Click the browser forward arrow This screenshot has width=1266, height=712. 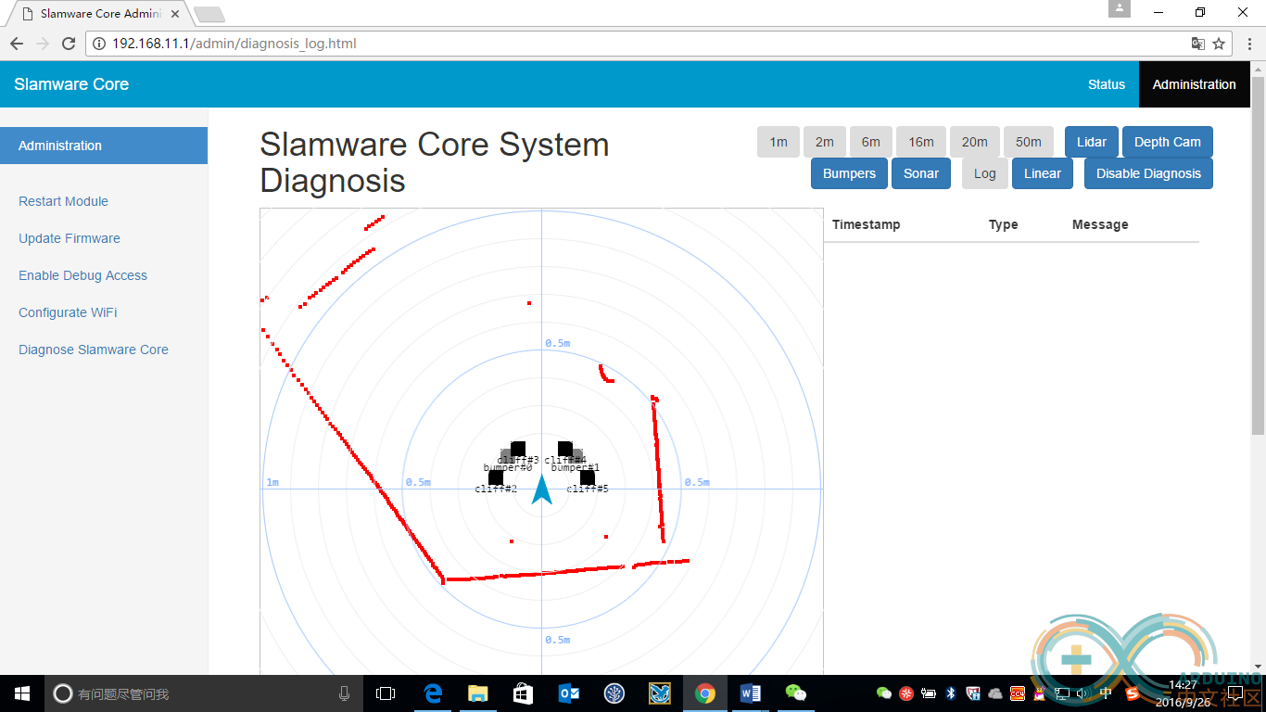tap(43, 44)
